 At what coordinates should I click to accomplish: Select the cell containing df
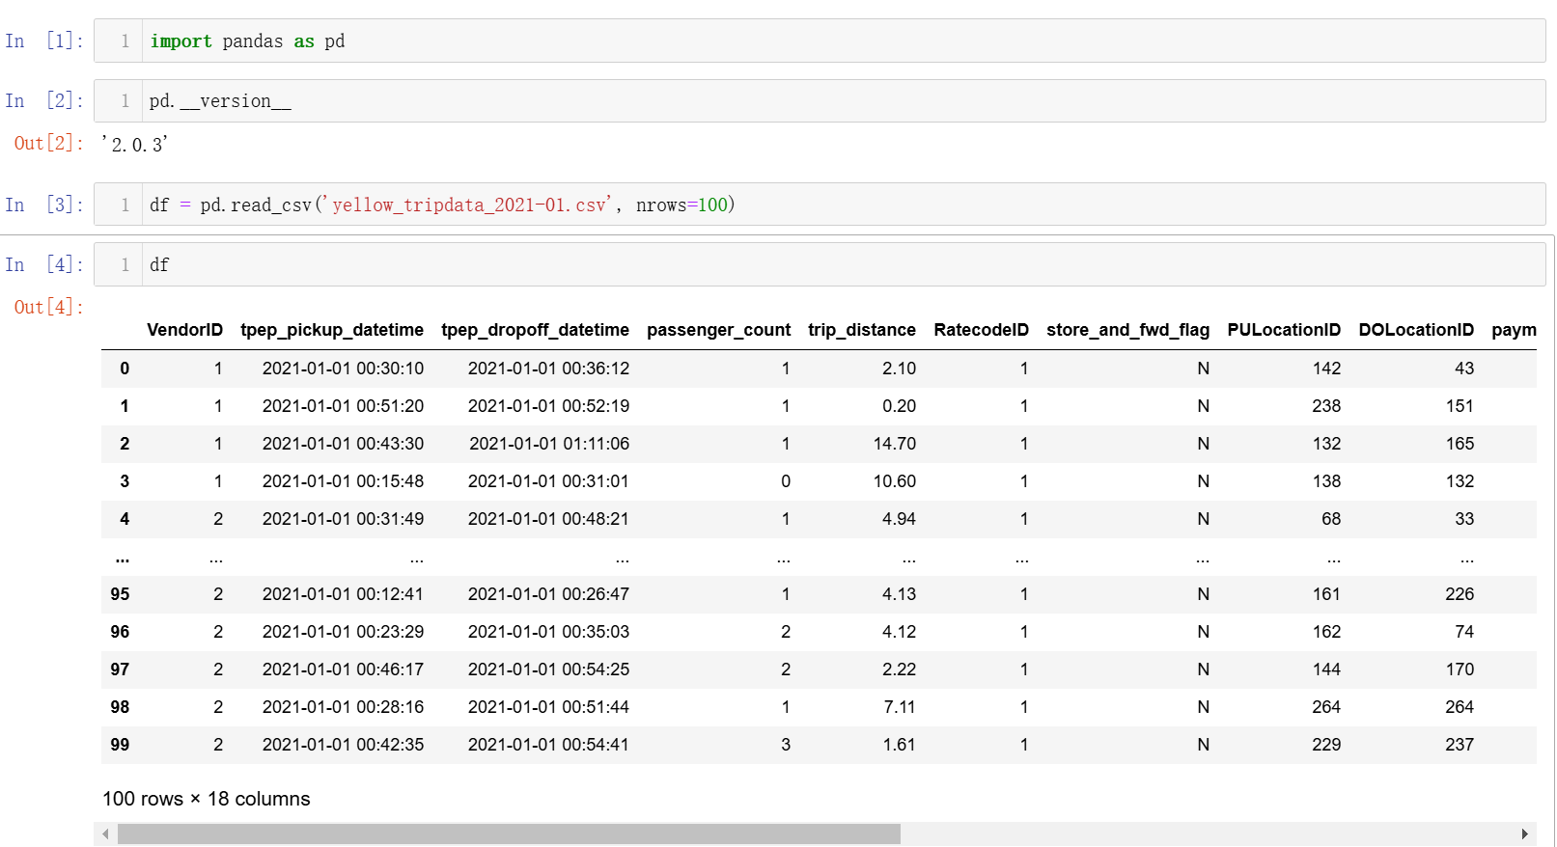coord(820,264)
